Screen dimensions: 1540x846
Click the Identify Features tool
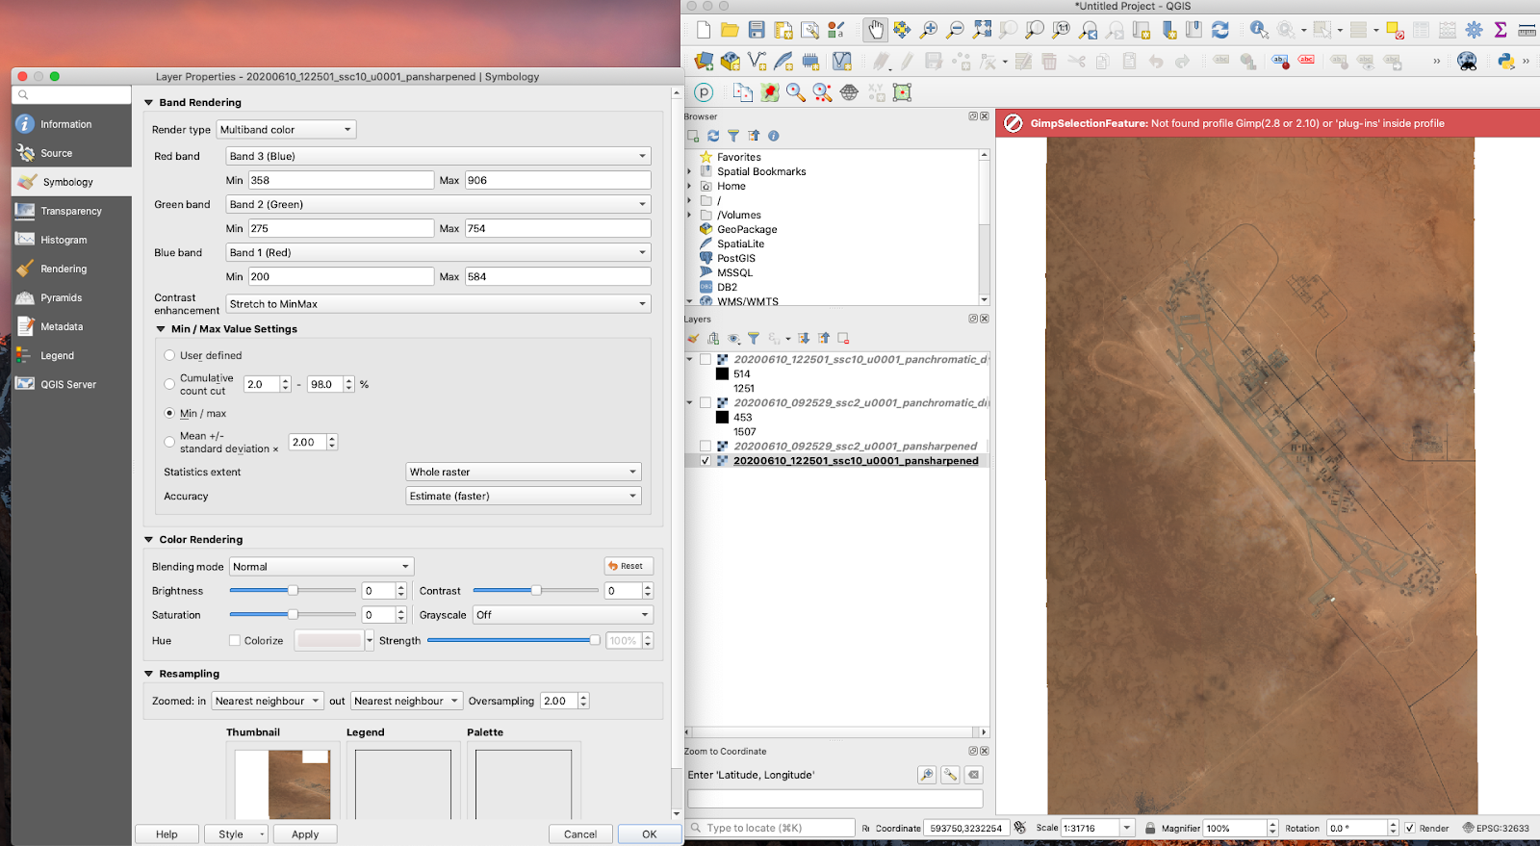tap(1259, 30)
